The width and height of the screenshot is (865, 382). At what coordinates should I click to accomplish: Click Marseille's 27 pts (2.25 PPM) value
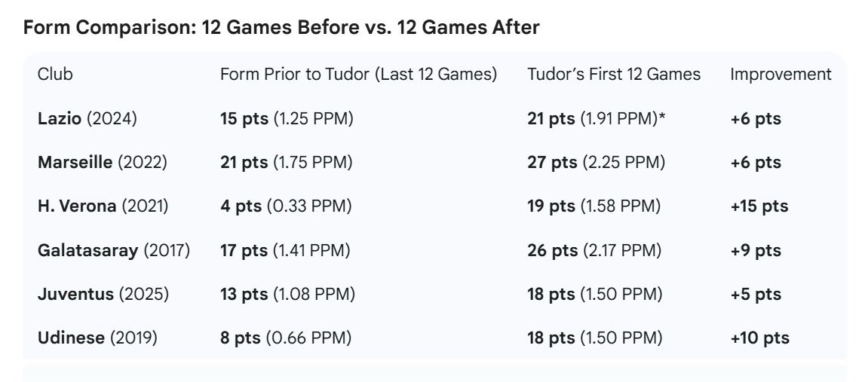pyautogui.click(x=596, y=162)
